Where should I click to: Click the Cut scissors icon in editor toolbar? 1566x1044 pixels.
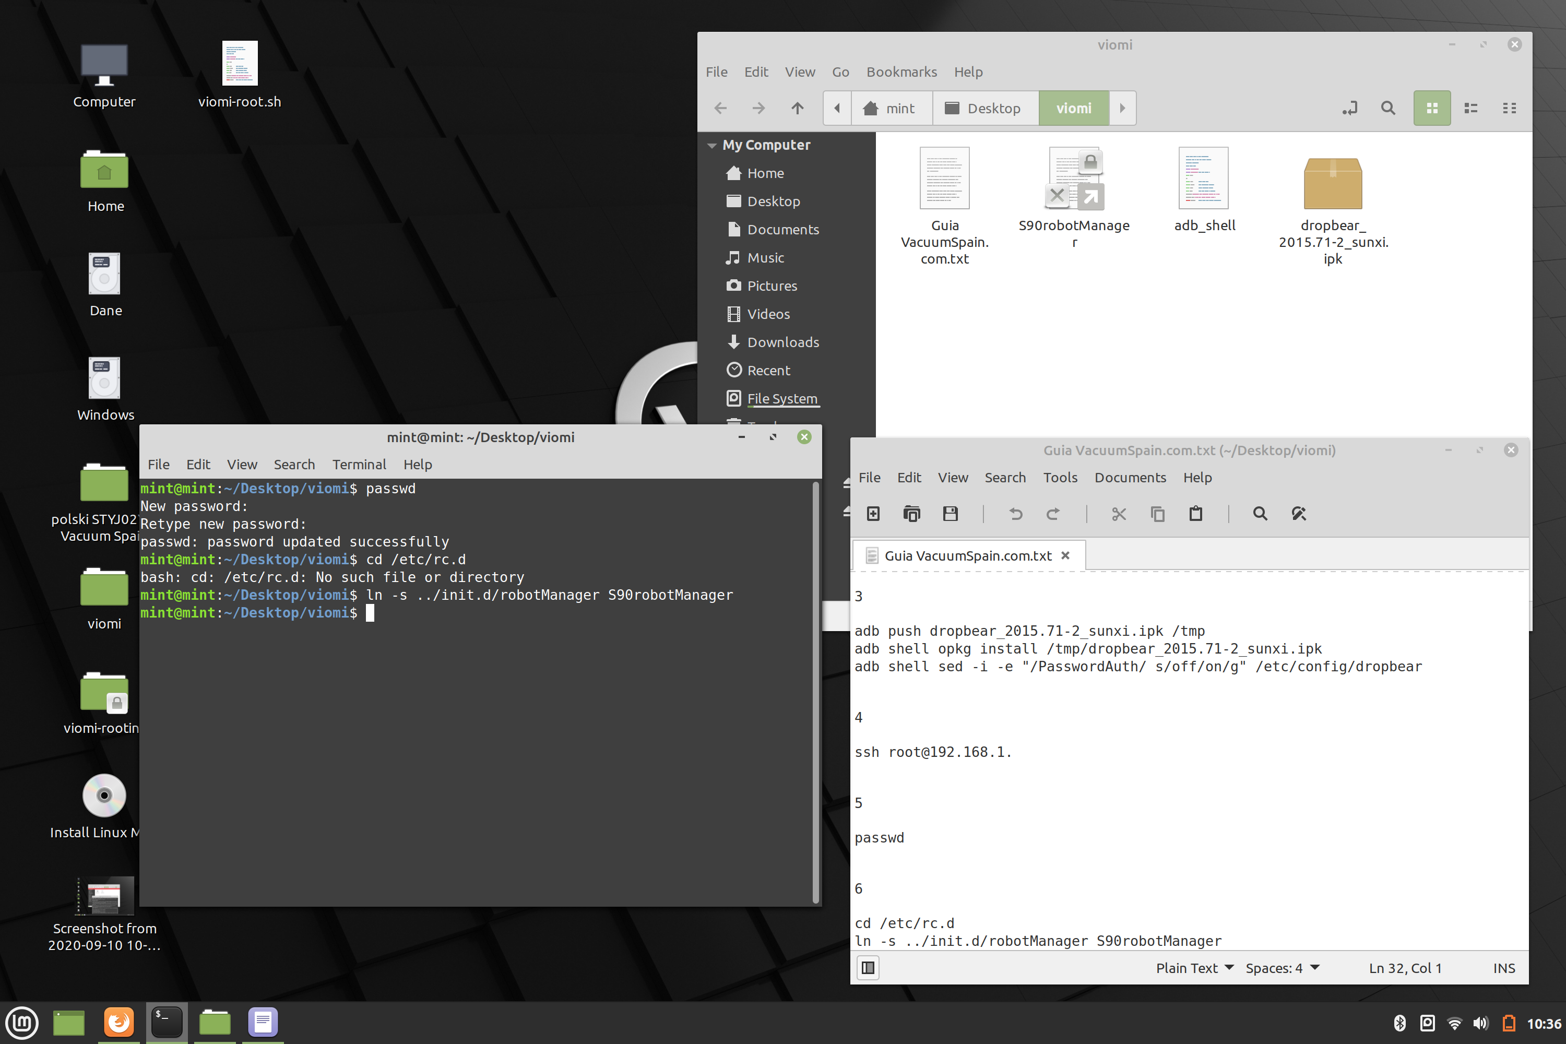point(1119,513)
